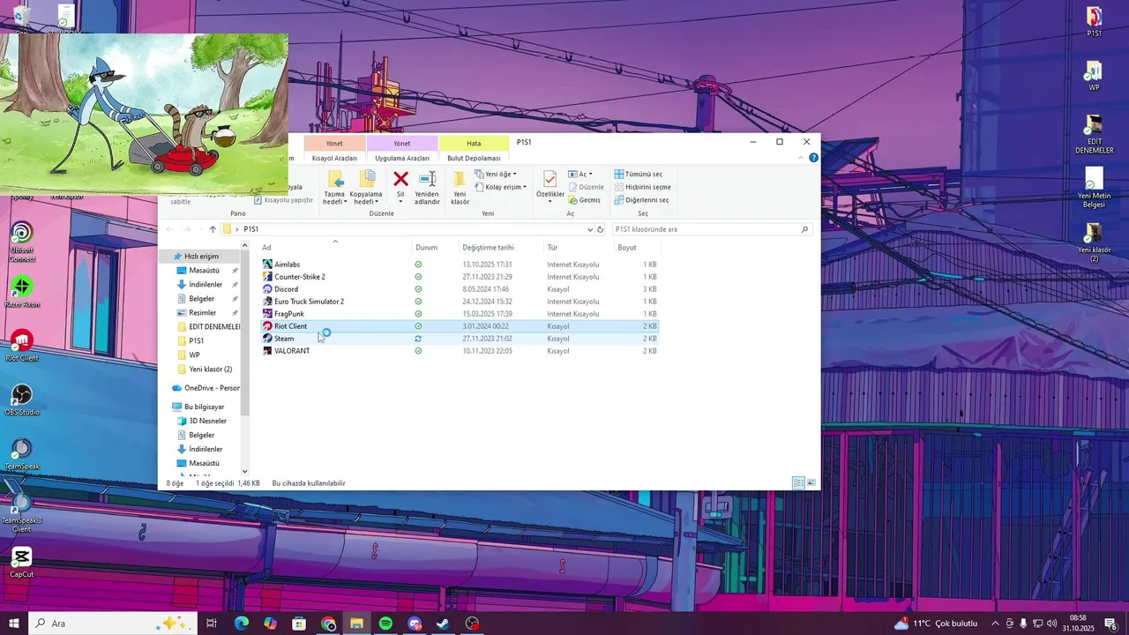Select Euro Truck Simulator 2 shortcut

pos(303,302)
